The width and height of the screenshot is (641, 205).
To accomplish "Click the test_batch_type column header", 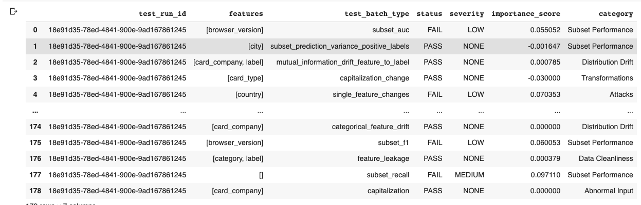I will [376, 14].
